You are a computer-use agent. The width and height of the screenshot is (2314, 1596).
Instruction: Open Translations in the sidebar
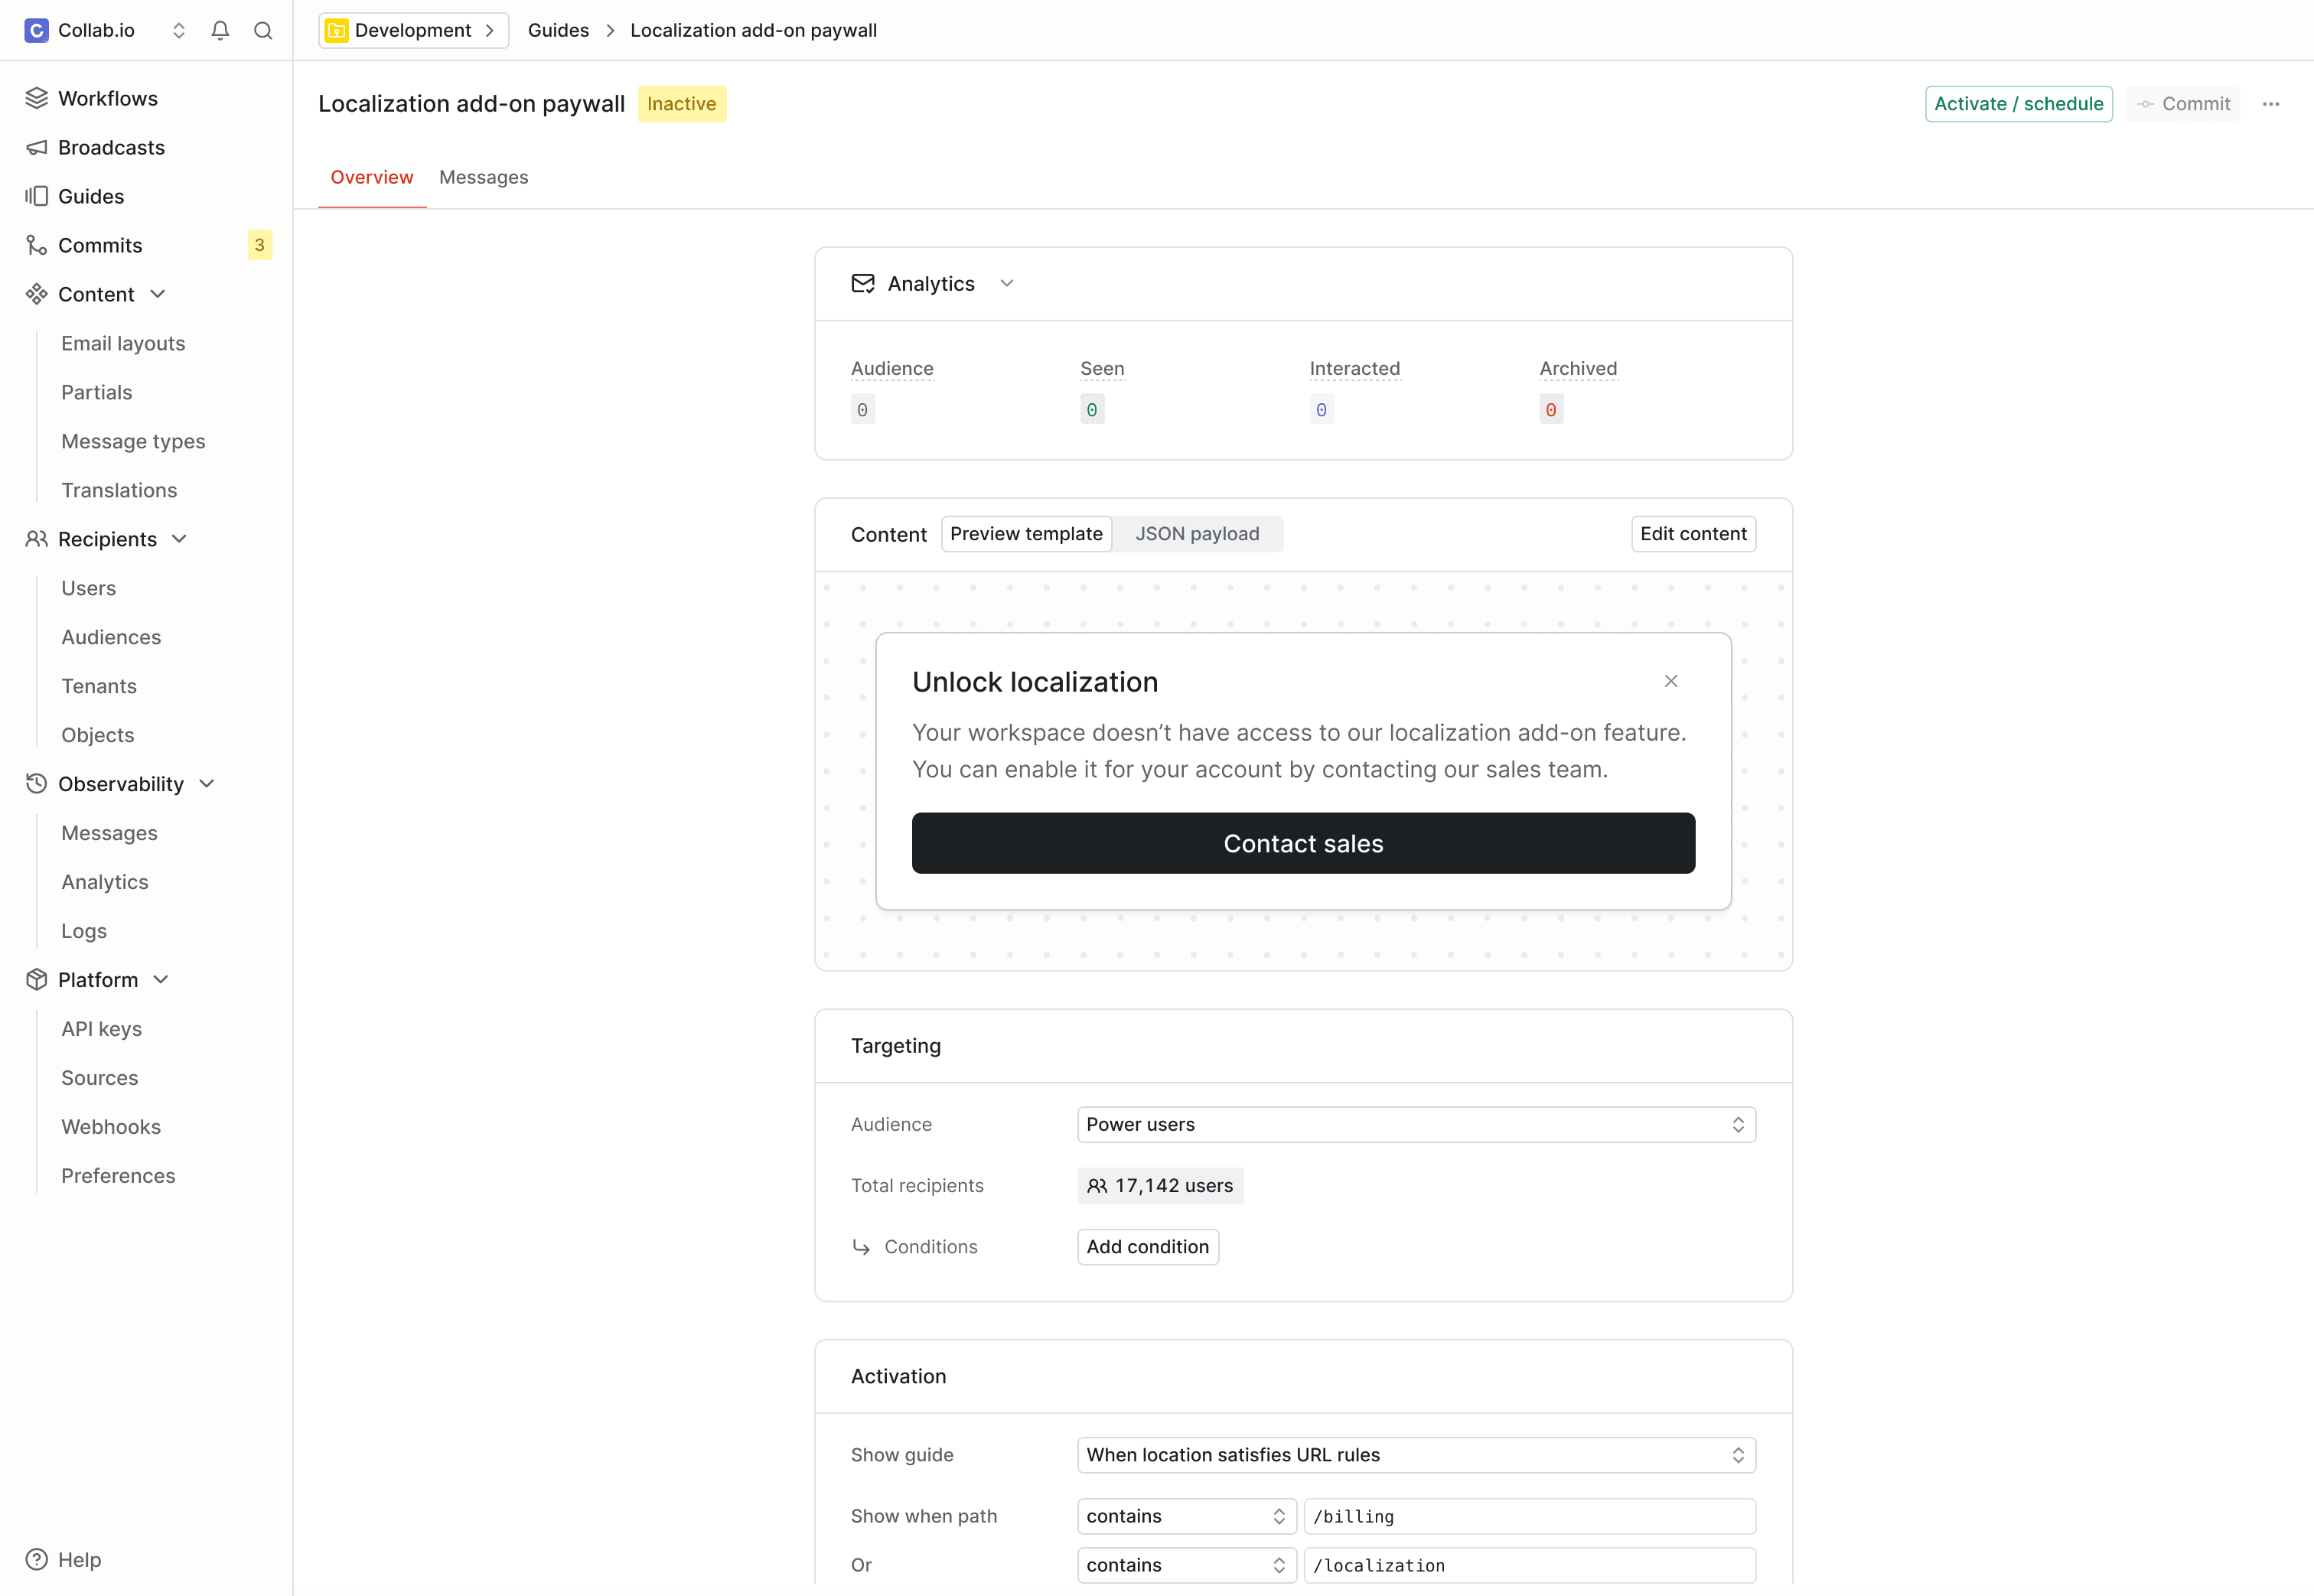coord(119,490)
